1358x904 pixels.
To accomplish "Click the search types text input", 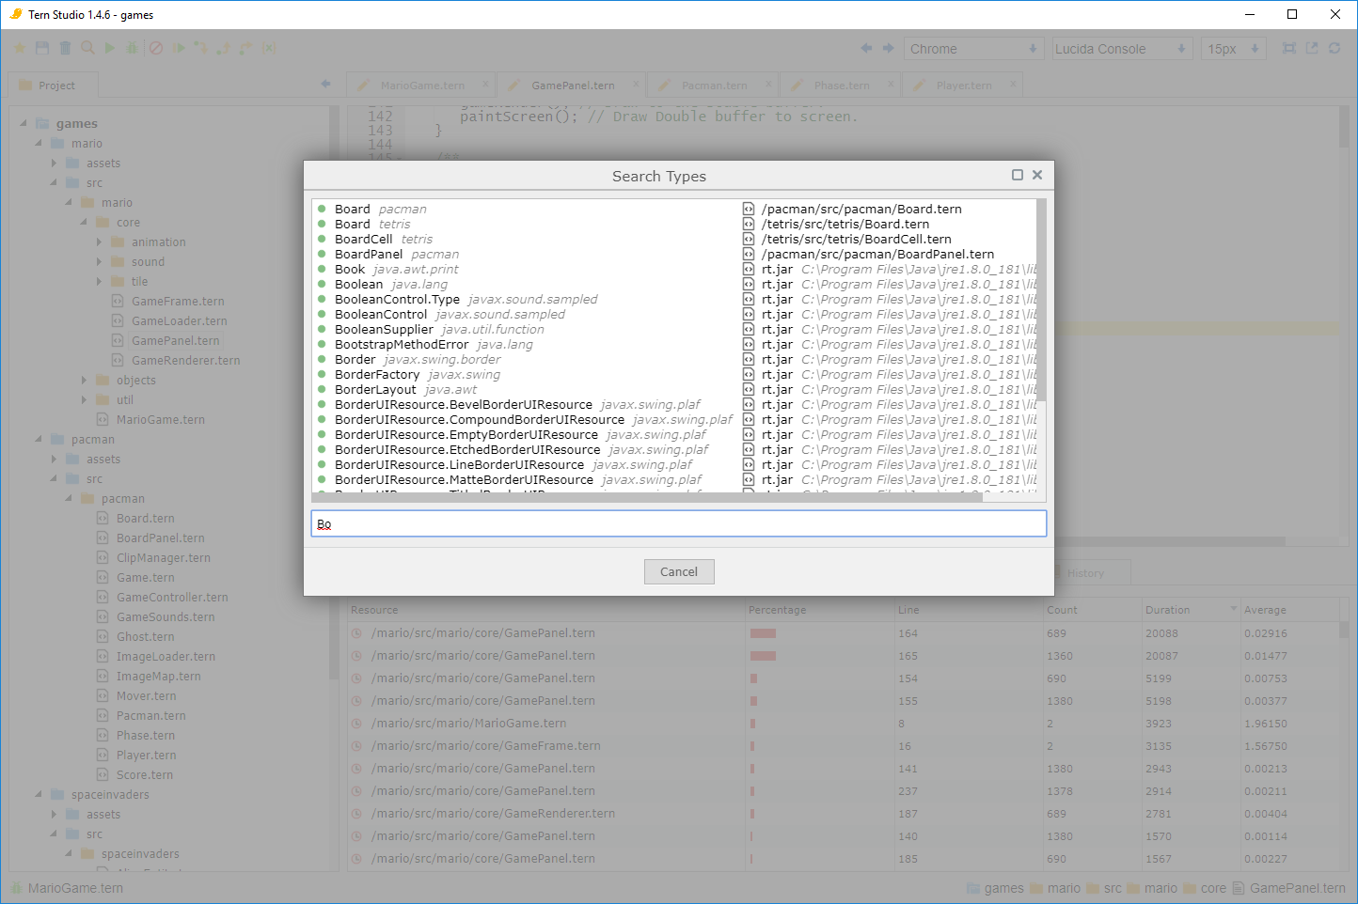I will [x=679, y=523].
